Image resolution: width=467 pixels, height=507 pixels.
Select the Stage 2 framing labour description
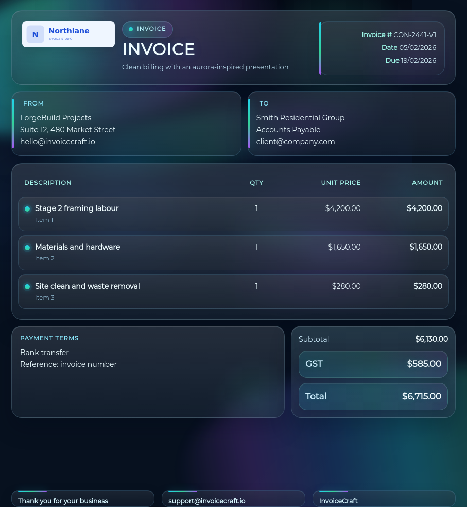77,208
